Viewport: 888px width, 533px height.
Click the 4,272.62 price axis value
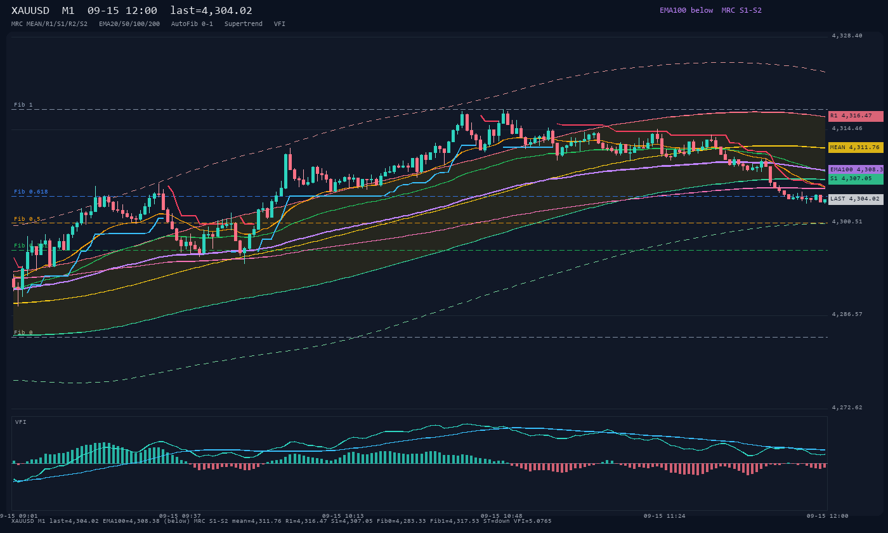pos(847,407)
